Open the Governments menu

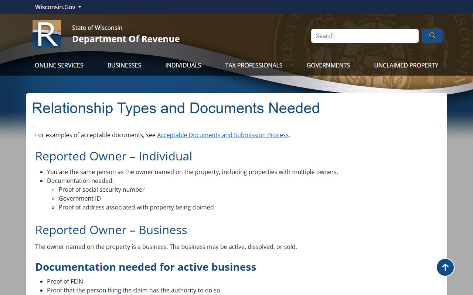(x=328, y=65)
